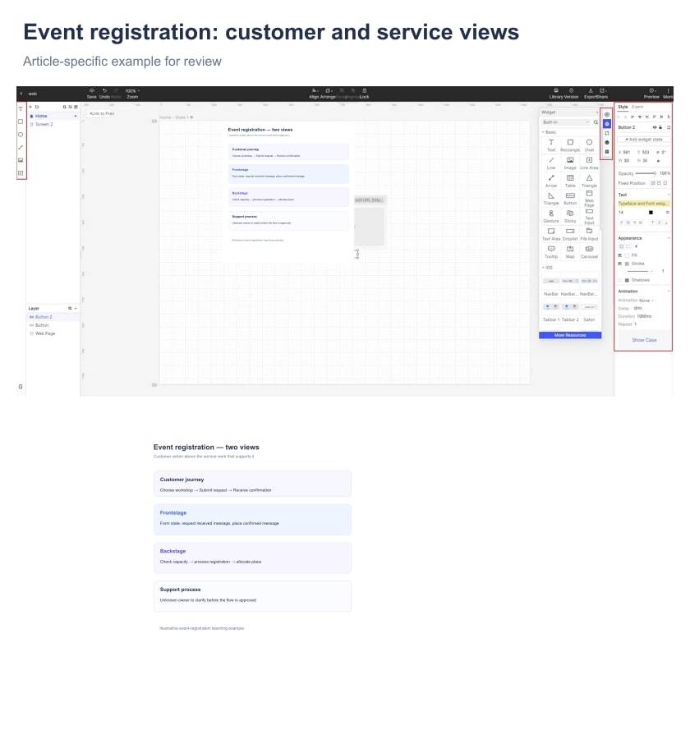The height and width of the screenshot is (739, 690).
Task: Click the More Resources button
Action: point(570,335)
